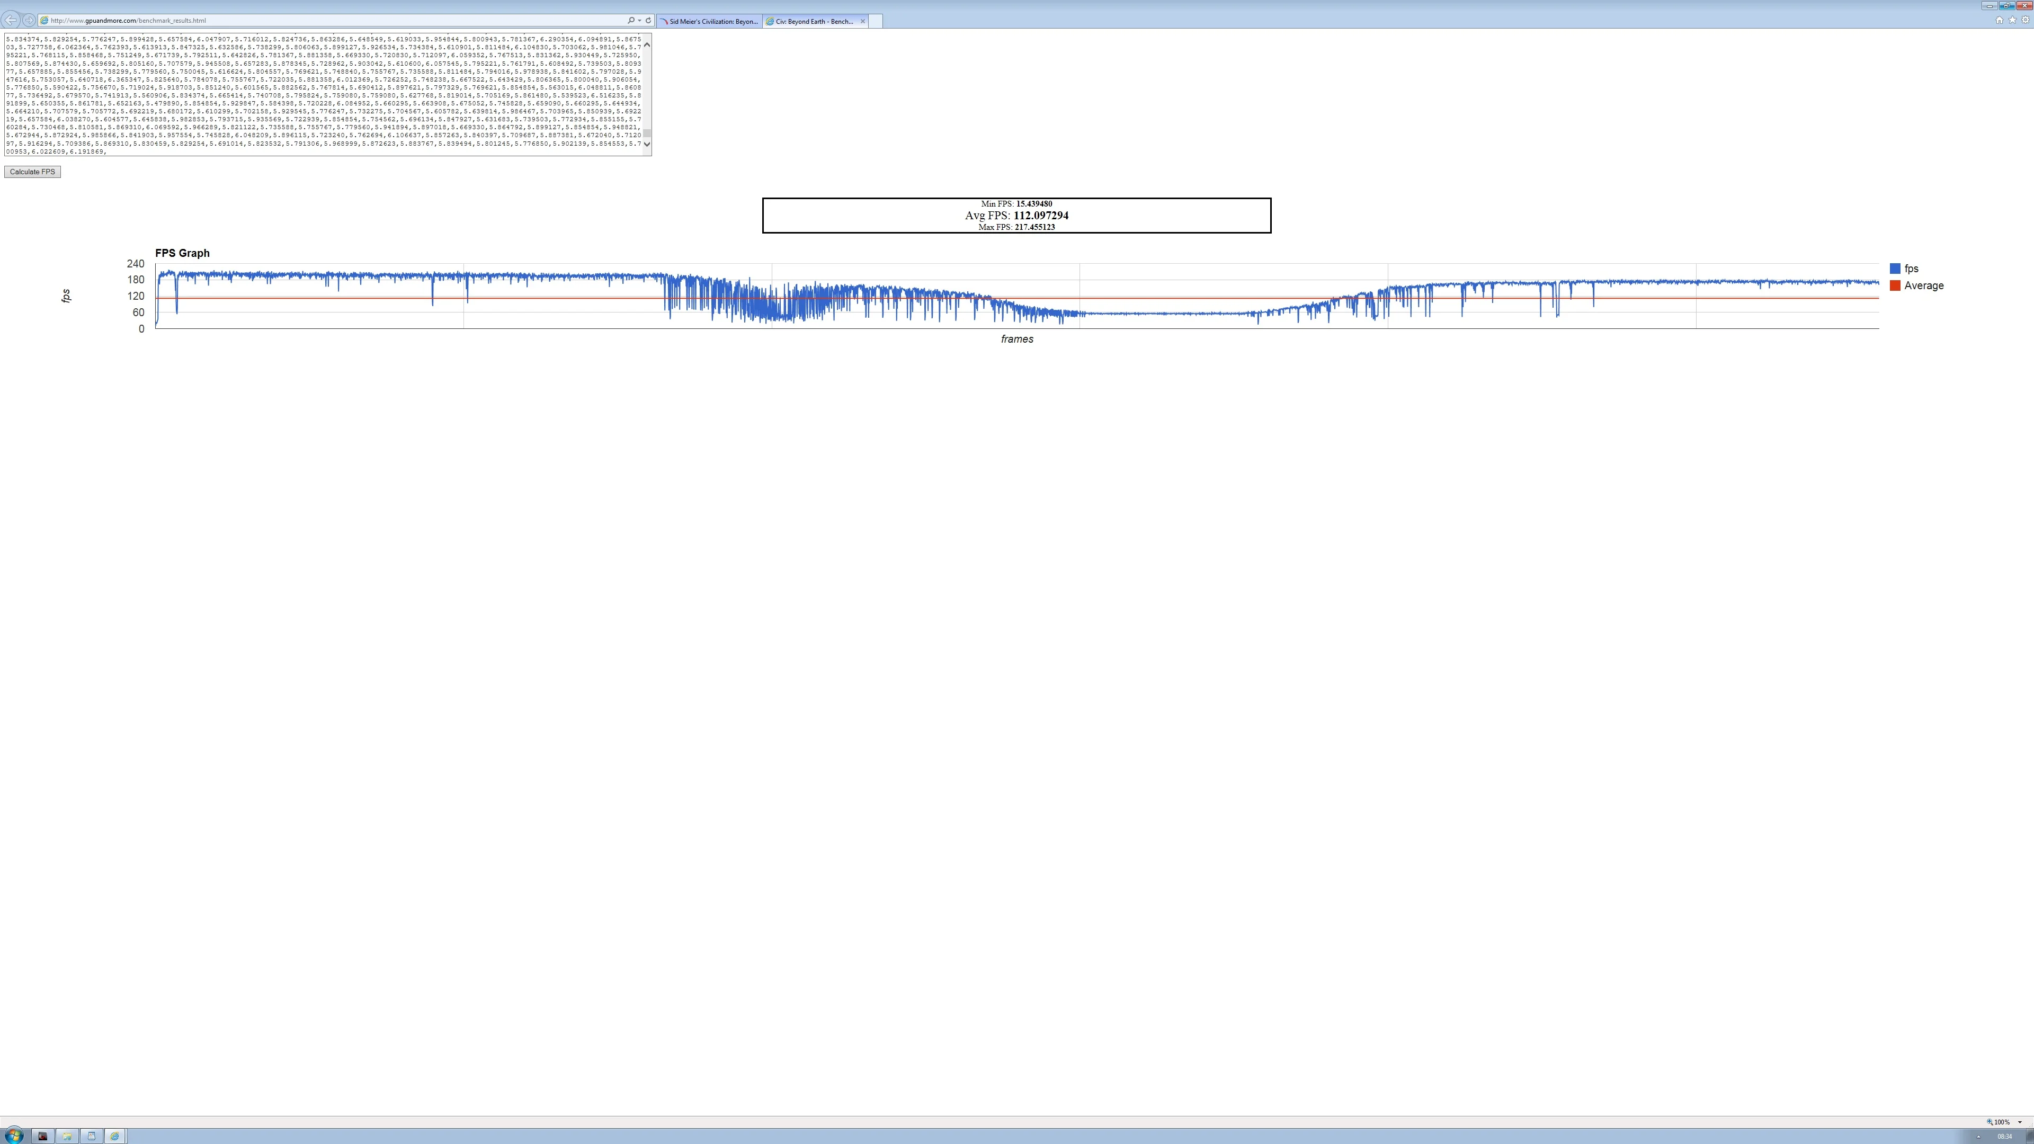Click the text area scroll up arrow

647,45
